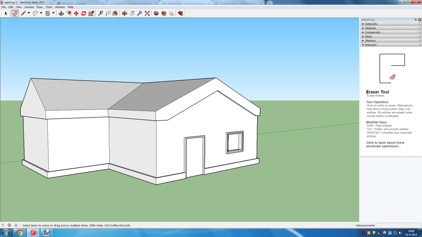Open the Window menu
422x237 pixels.
point(60,7)
